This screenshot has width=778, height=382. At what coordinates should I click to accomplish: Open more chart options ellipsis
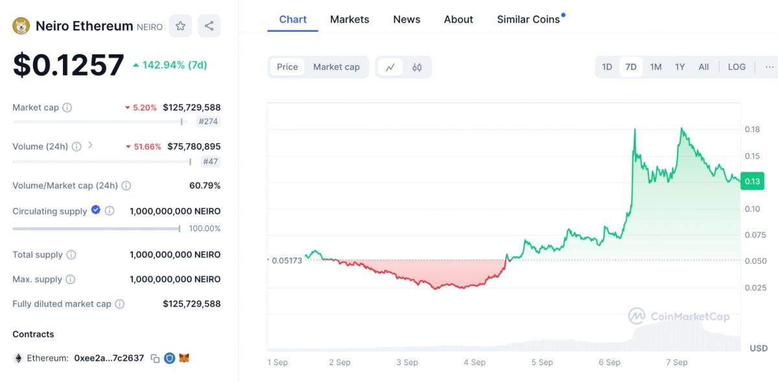[x=769, y=67]
